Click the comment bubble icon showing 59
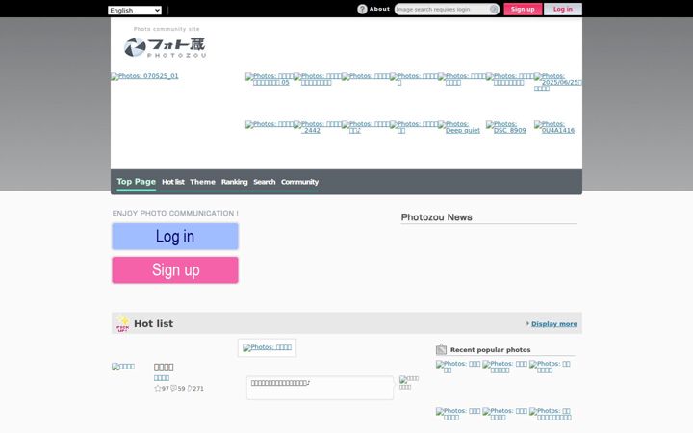This screenshot has width=693, height=433. point(173,389)
